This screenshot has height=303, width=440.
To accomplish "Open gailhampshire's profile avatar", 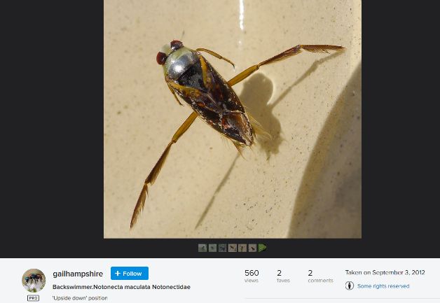I will point(34,281).
